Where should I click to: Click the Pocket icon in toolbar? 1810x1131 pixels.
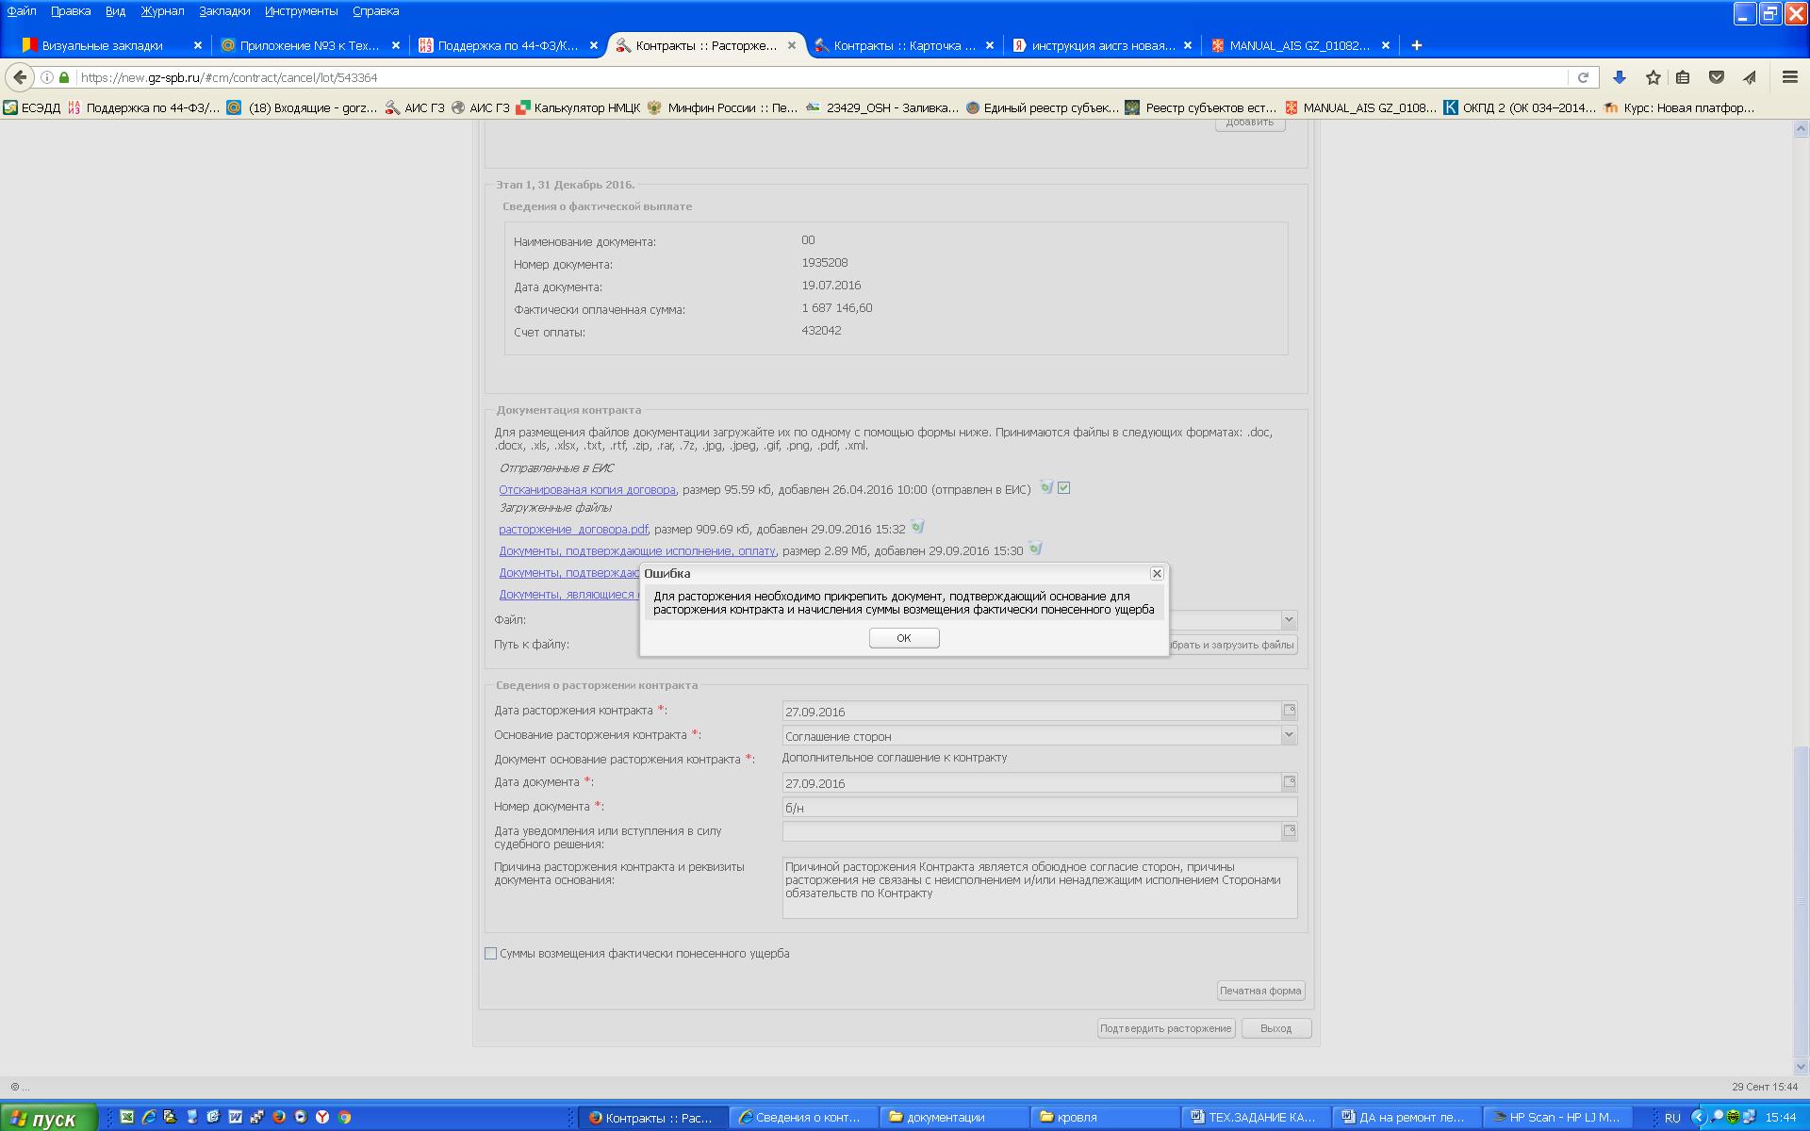pos(1716,77)
